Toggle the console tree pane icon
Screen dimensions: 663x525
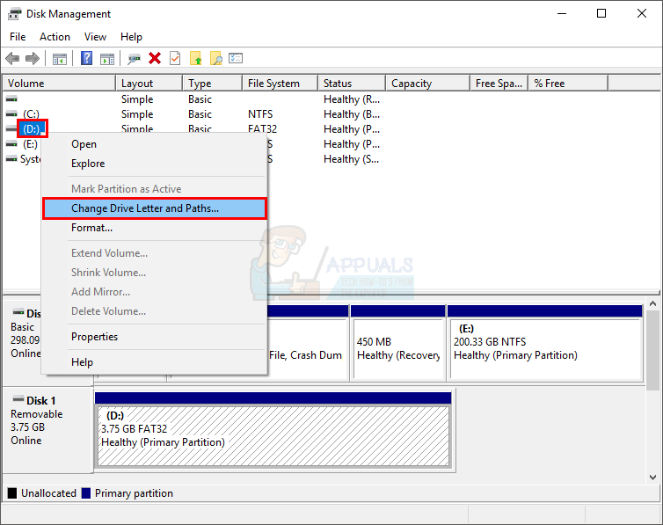(x=60, y=59)
